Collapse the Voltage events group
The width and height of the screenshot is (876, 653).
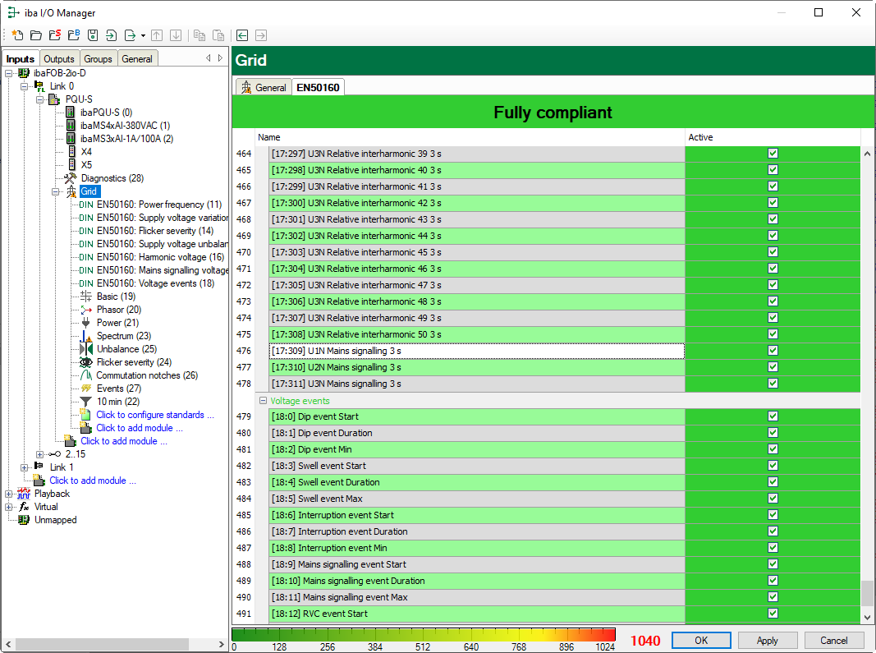(263, 401)
